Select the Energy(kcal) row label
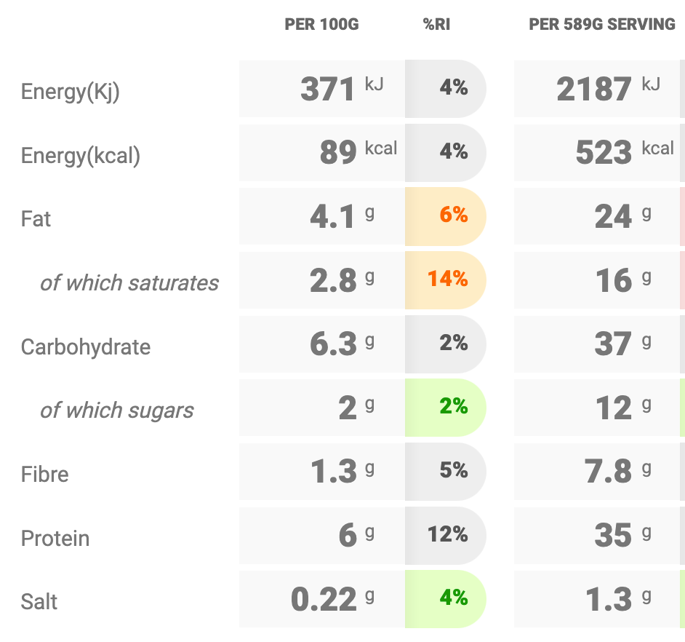Viewport: 685px width, 642px height. click(81, 156)
